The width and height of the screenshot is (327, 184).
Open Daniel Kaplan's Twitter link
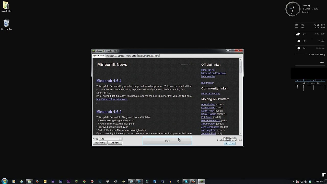click(x=209, y=114)
